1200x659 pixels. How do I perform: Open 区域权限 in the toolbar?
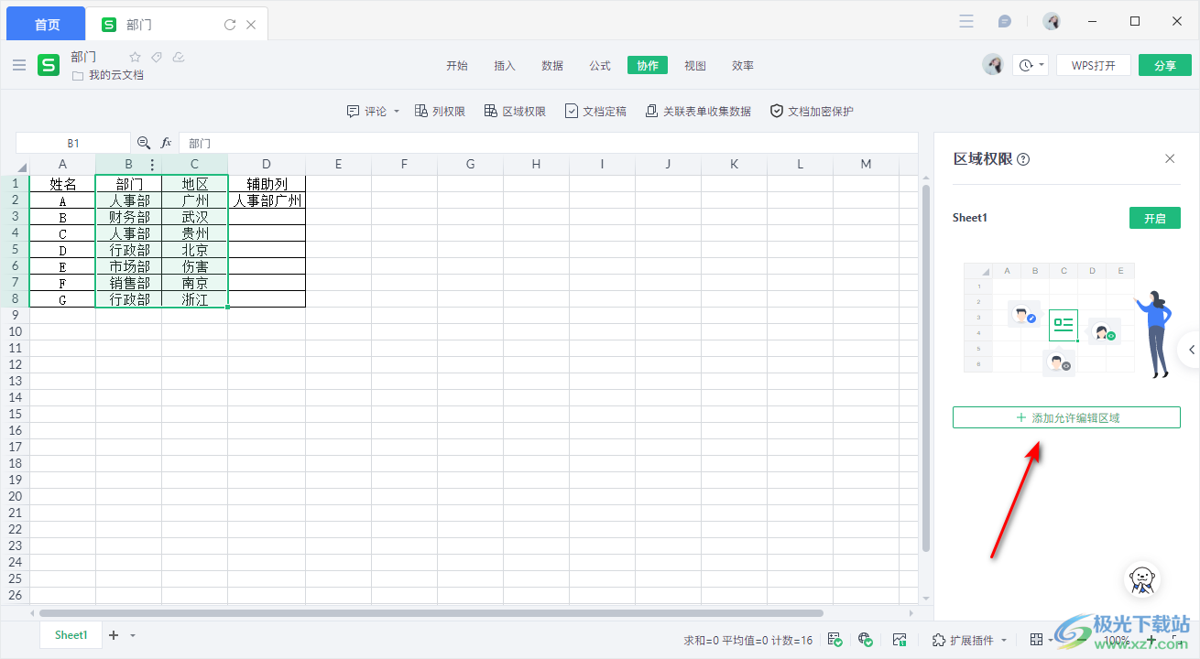[515, 111]
